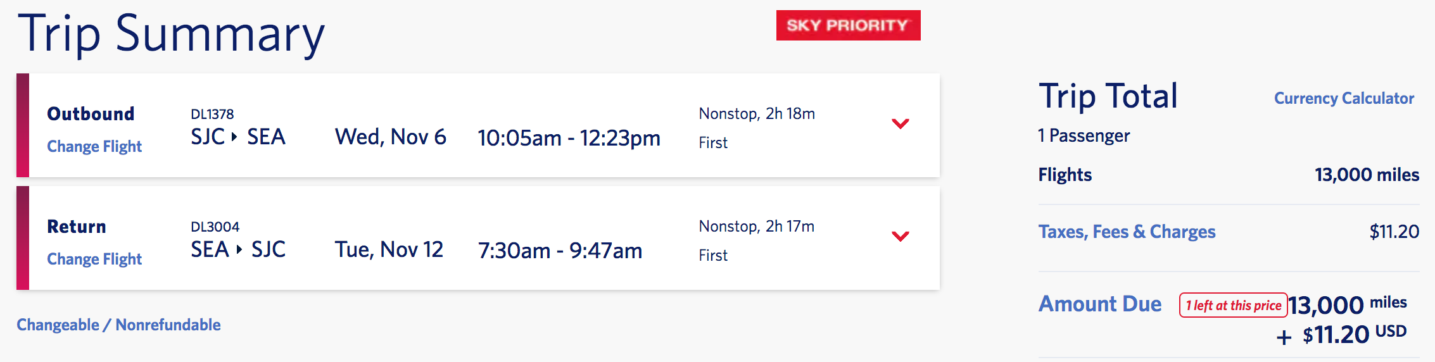Open Taxes, Fees & Charges breakdown
The height and width of the screenshot is (362, 1435).
point(1127,232)
